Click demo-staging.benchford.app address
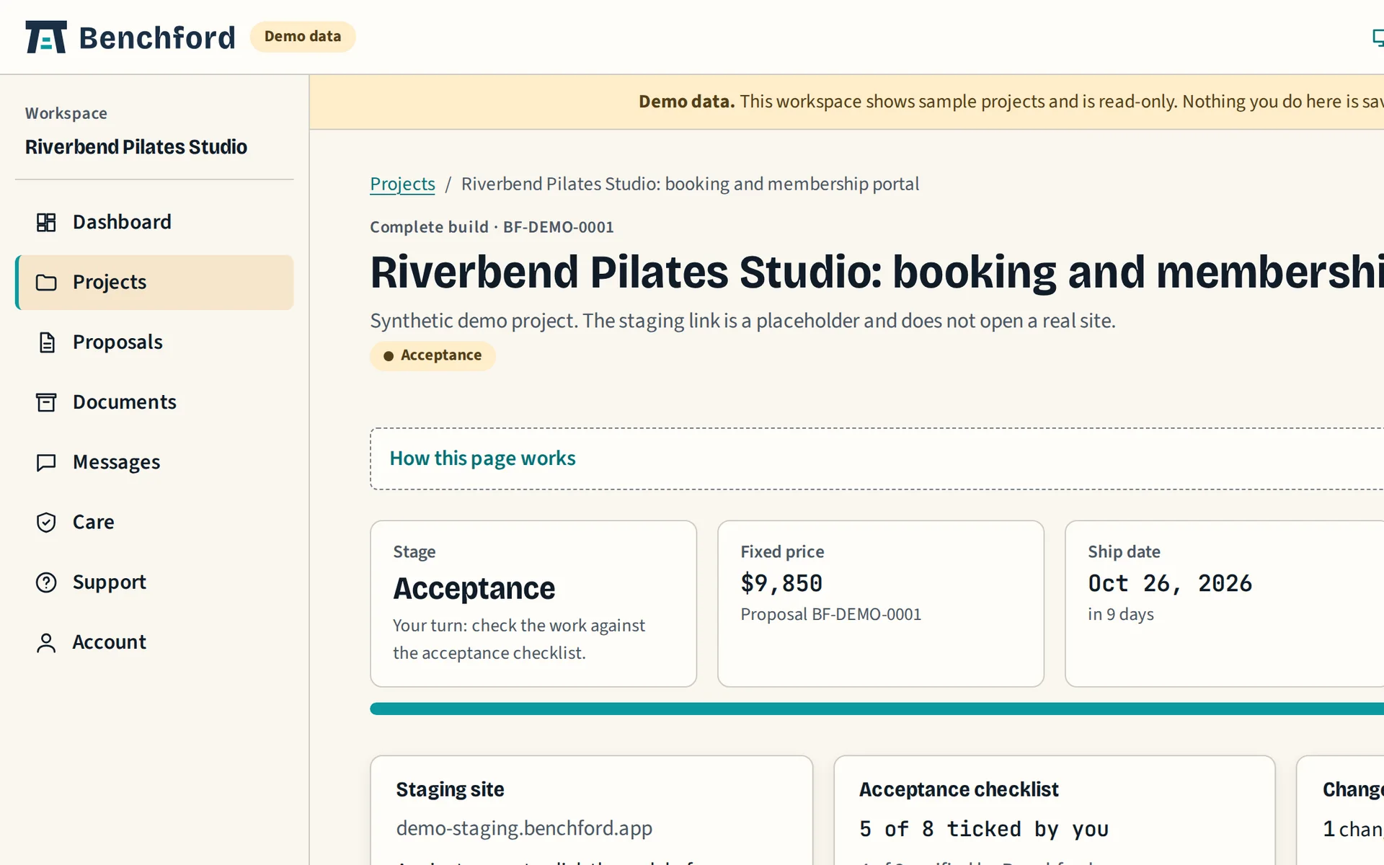The width and height of the screenshot is (1384, 865). (524, 828)
